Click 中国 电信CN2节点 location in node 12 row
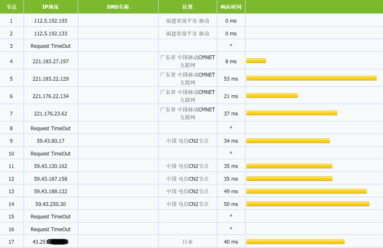This screenshot has height=248, width=383. point(187,179)
